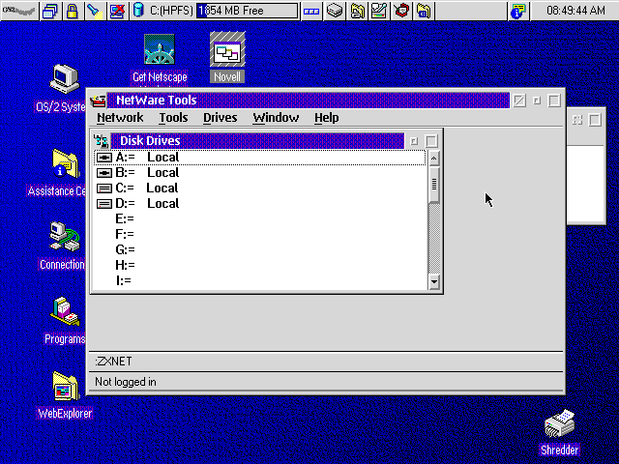Click the floppy drive icon for B:
The image size is (619, 464).
click(x=104, y=173)
